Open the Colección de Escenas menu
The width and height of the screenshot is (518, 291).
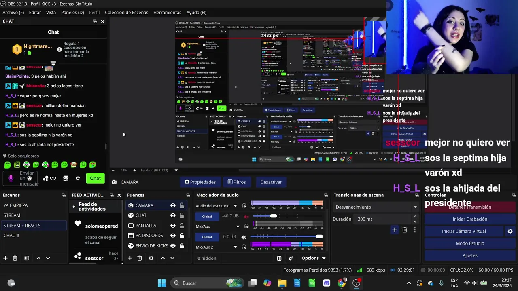126,13
